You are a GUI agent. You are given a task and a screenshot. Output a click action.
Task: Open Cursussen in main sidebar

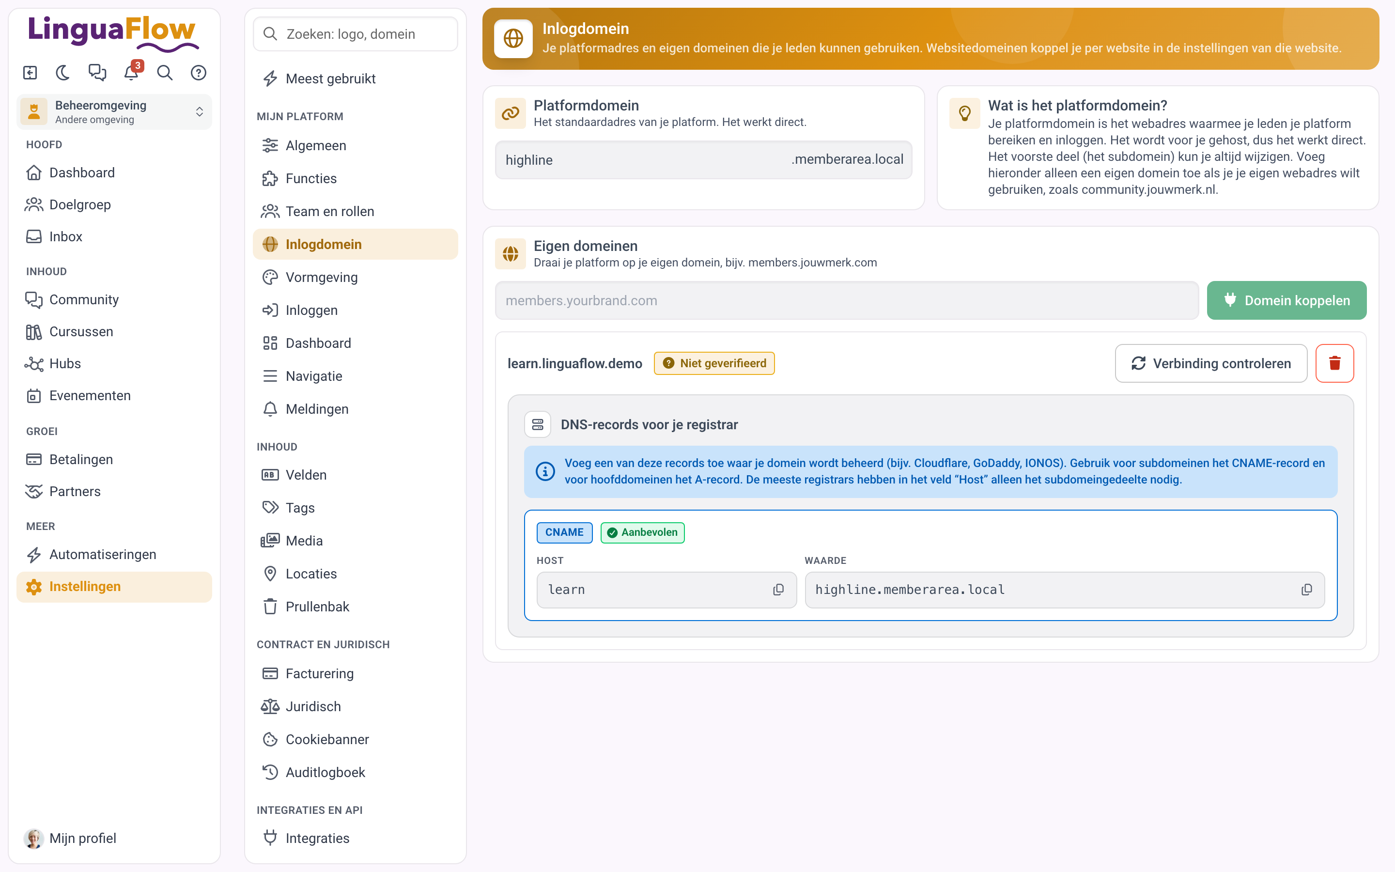pyautogui.click(x=114, y=332)
